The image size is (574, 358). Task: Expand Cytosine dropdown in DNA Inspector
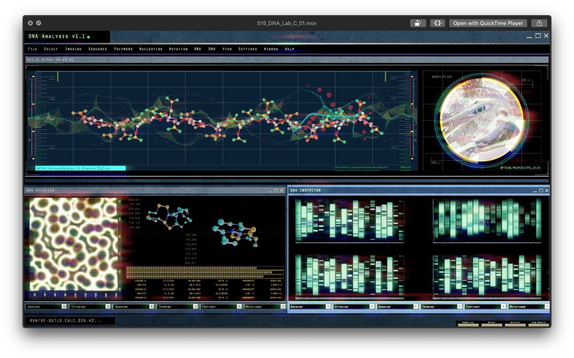click(x=372, y=307)
